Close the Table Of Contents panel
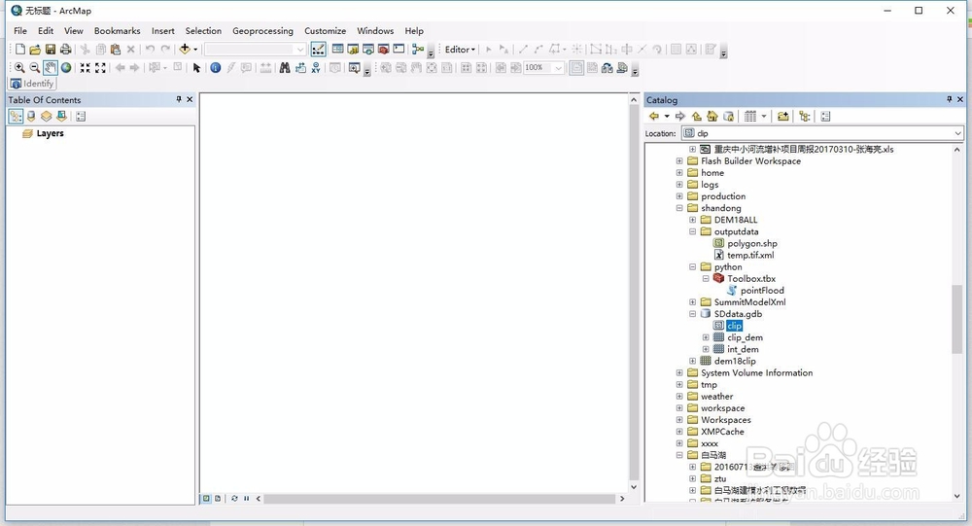Image resolution: width=972 pixels, height=526 pixels. point(190,99)
